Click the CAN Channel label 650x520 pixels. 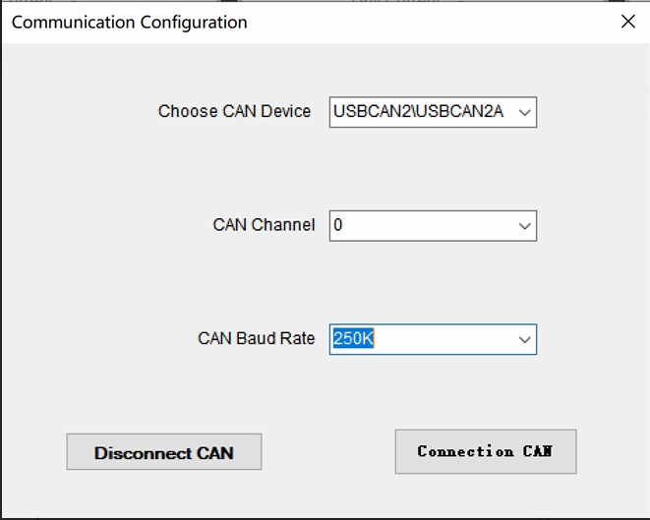(x=265, y=225)
